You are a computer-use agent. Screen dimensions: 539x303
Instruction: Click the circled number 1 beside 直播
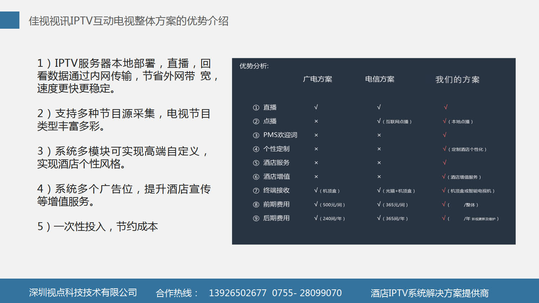256,108
